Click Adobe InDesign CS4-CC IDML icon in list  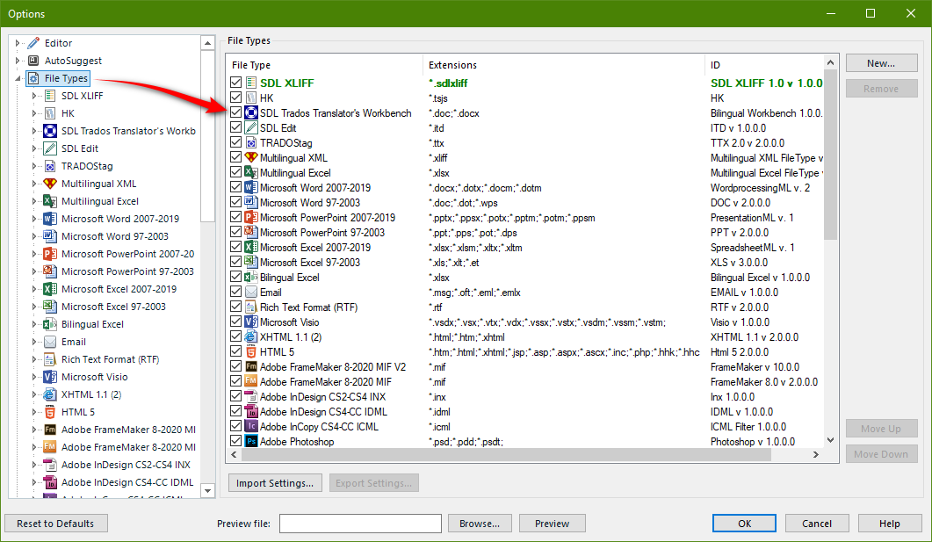[251, 411]
